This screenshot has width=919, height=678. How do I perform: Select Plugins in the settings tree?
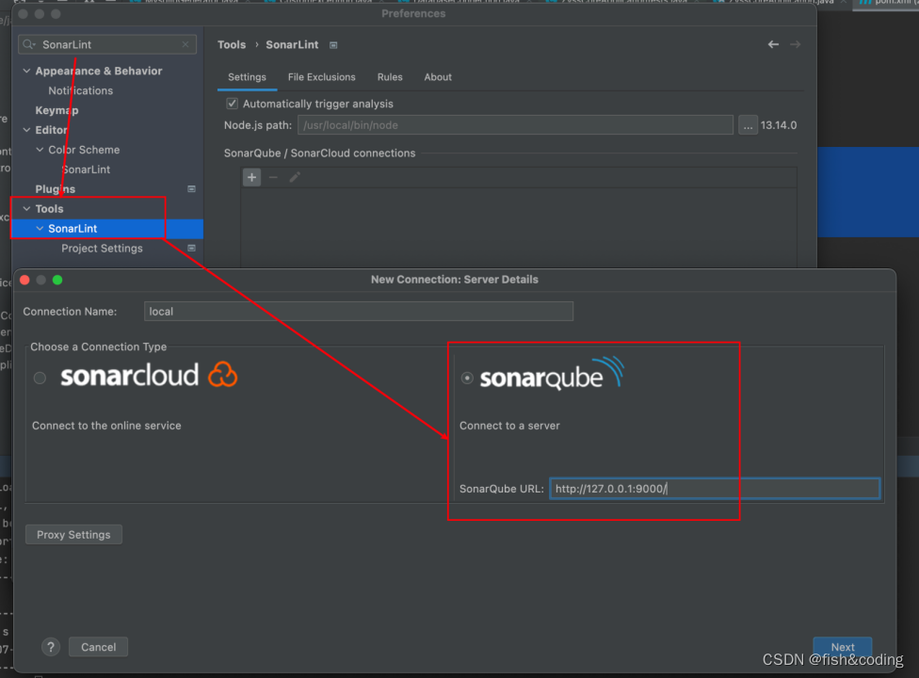(56, 188)
